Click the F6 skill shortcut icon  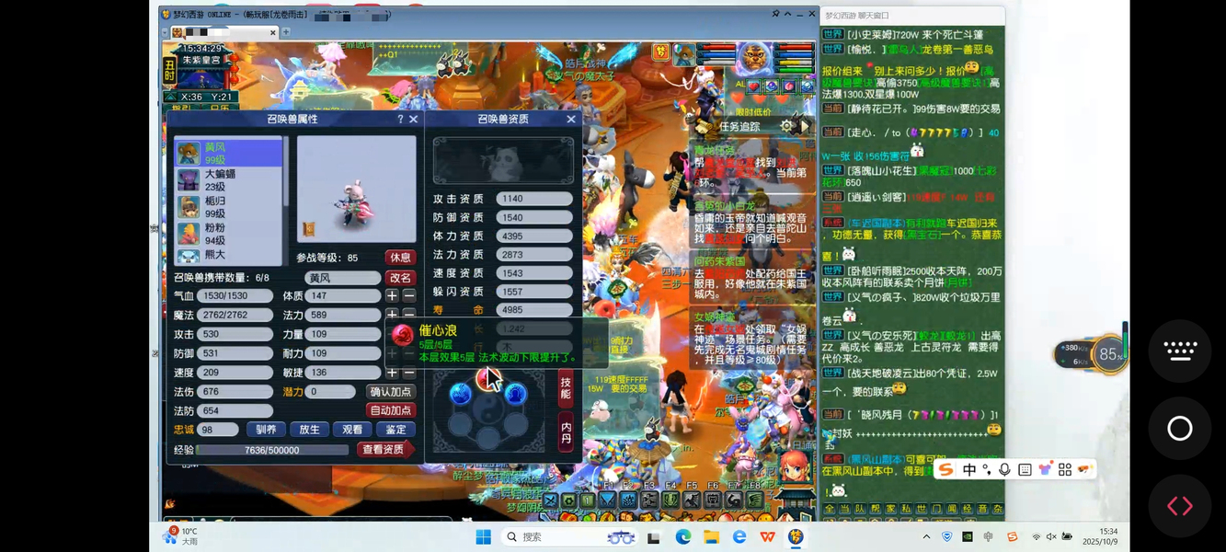click(711, 500)
